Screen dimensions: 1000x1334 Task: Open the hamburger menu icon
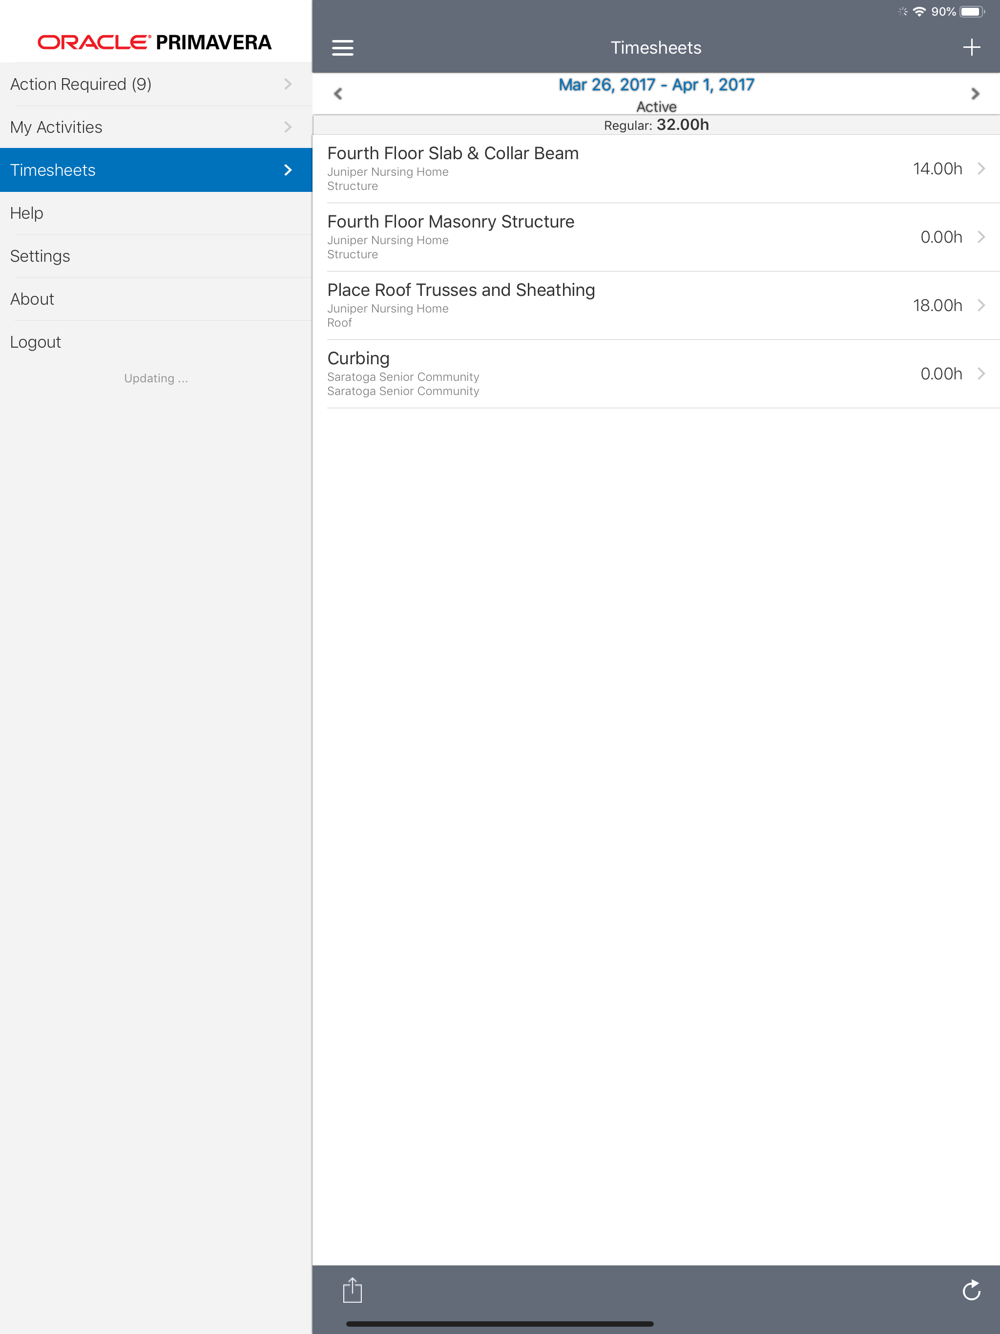[343, 48]
